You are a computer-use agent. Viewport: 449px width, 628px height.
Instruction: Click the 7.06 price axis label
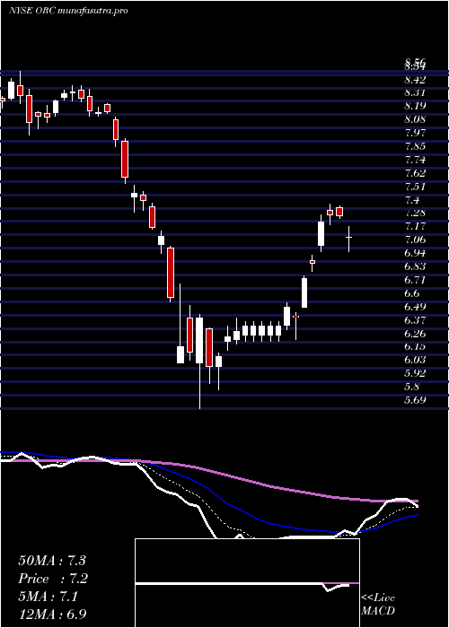[415, 240]
